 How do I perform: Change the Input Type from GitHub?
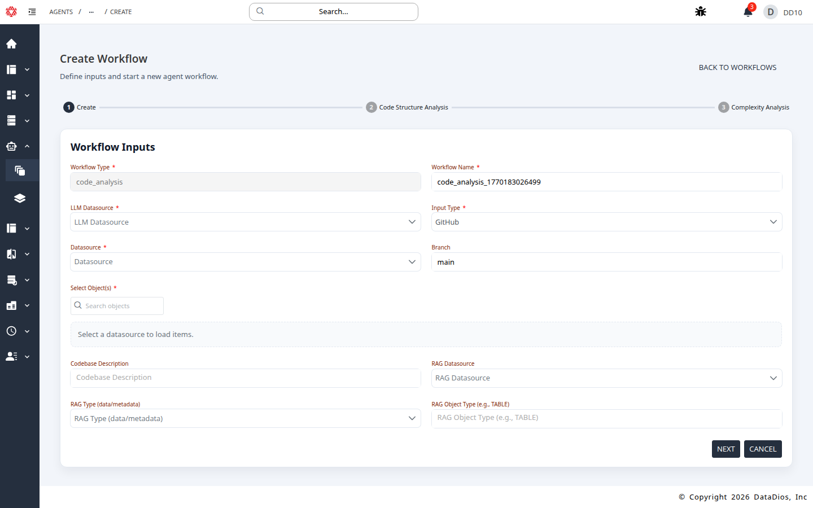pyautogui.click(x=606, y=221)
